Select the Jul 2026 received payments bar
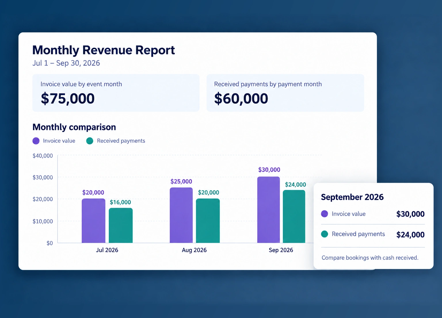Viewport: 442px width, 318px height. (121, 225)
